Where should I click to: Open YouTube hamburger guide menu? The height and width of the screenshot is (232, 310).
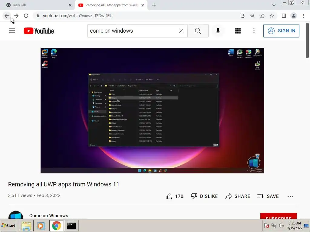[12, 31]
